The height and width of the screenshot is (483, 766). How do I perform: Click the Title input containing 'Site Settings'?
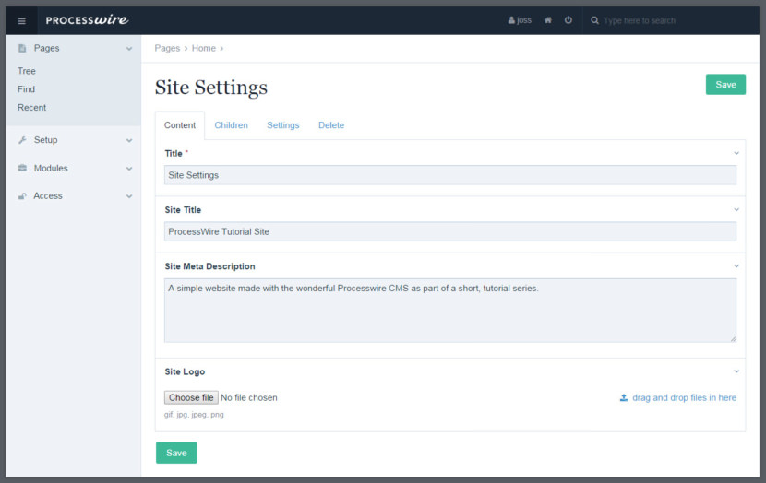(x=450, y=175)
